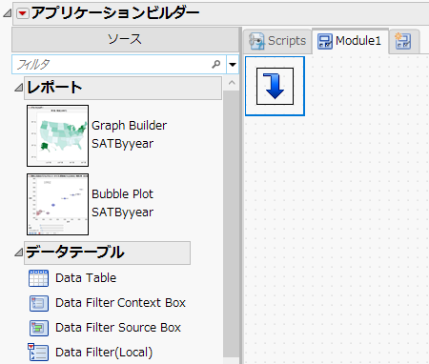Click the ソース panel header
429x364 pixels.
[125, 39]
